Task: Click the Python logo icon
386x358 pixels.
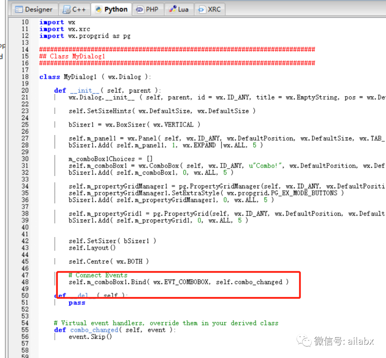Action: pos(99,10)
